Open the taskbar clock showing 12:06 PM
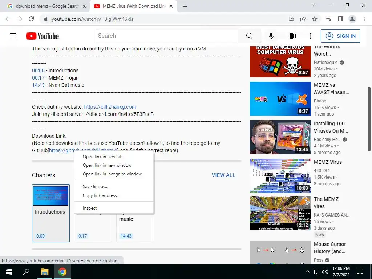 click(341, 272)
